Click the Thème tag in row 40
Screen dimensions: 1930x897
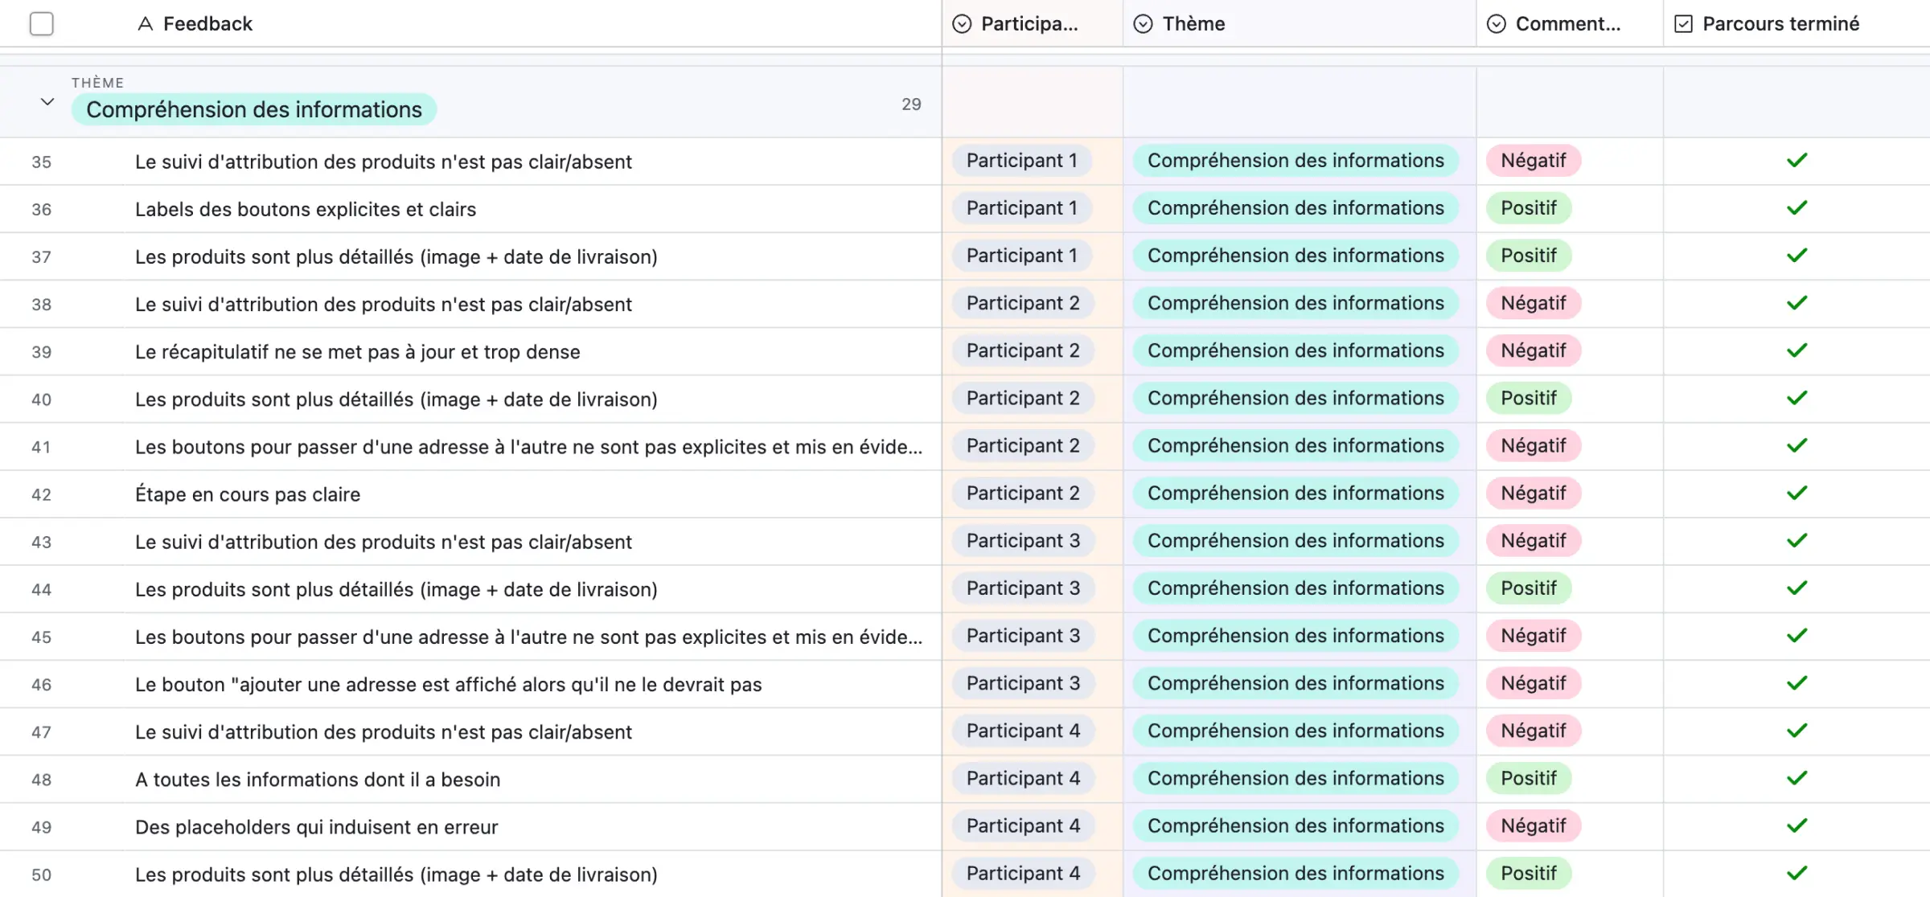1296,398
